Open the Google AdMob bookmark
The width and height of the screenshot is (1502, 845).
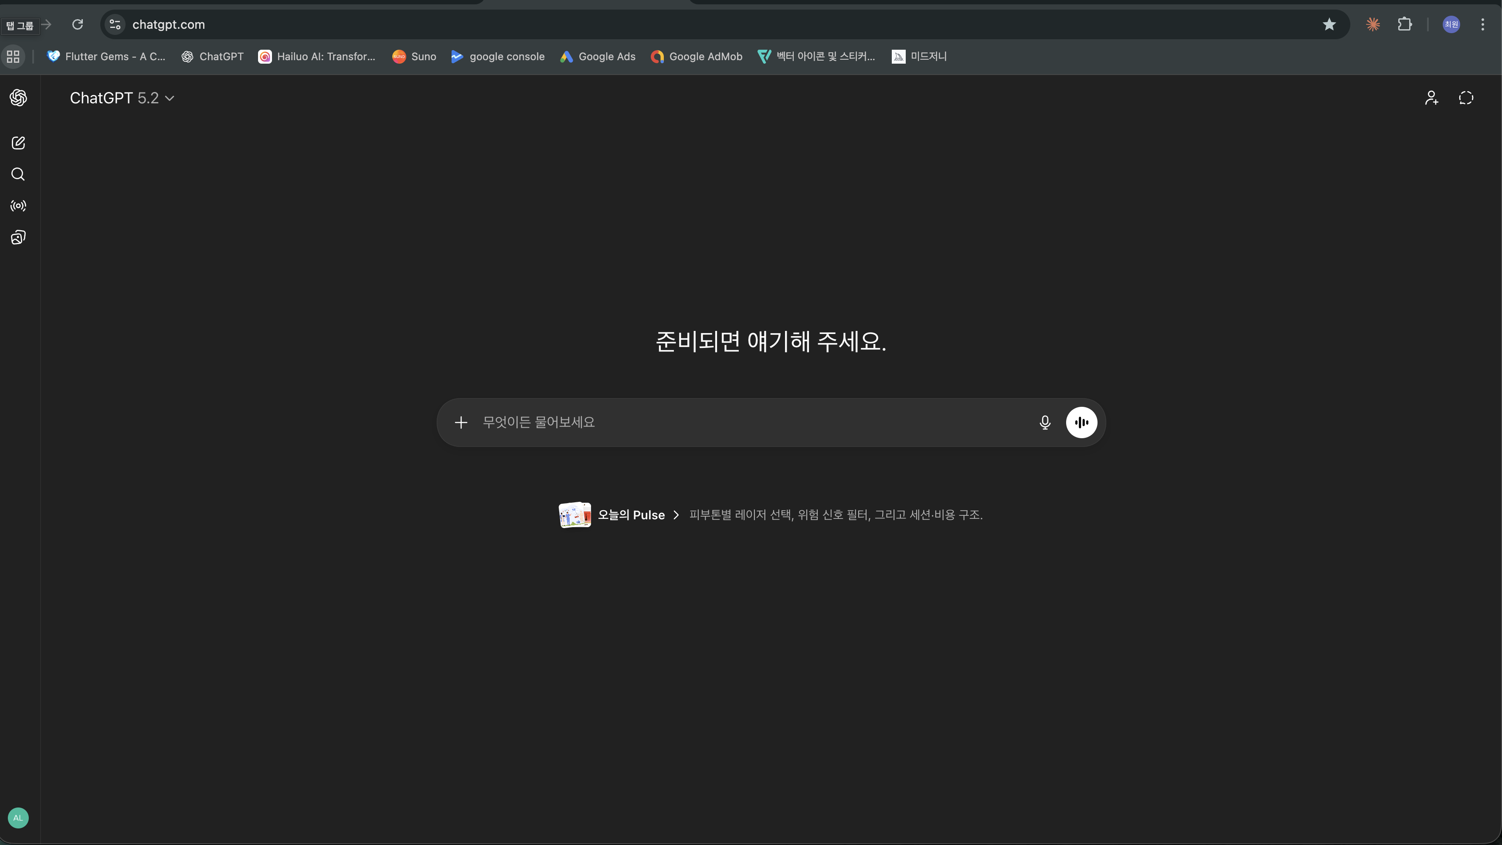(x=696, y=57)
